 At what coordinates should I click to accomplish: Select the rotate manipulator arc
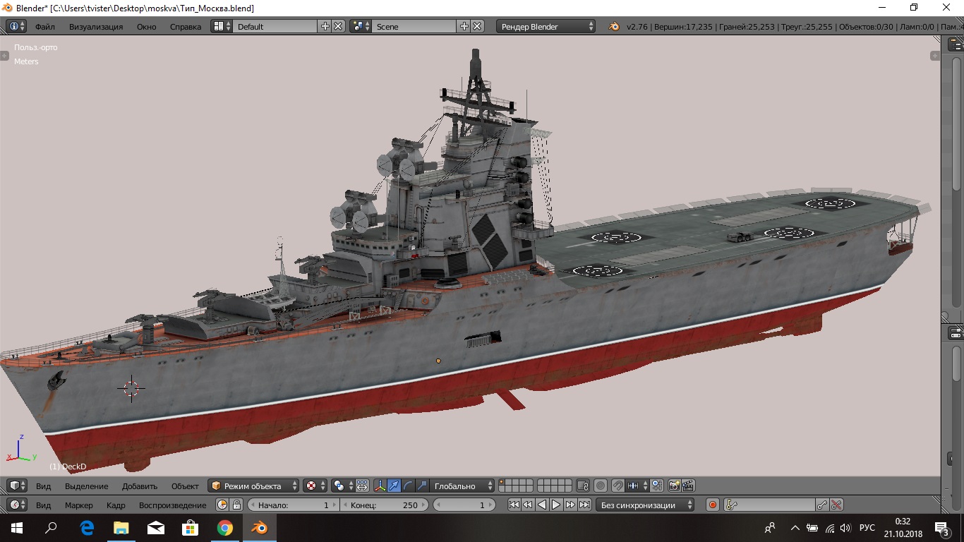[x=409, y=486]
